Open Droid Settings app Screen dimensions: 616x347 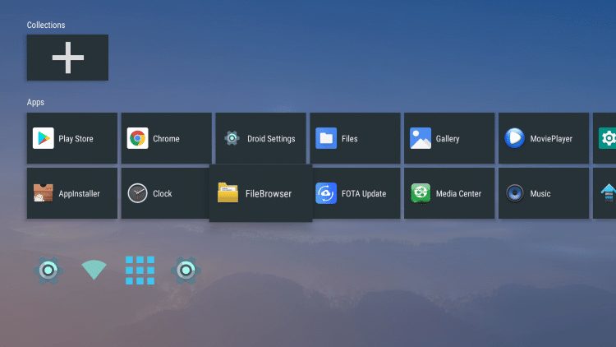tap(260, 138)
